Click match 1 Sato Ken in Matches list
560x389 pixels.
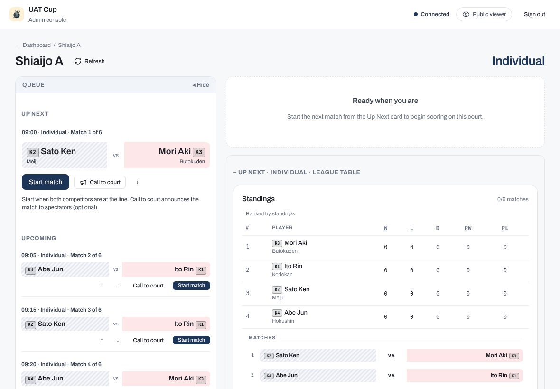click(318, 355)
